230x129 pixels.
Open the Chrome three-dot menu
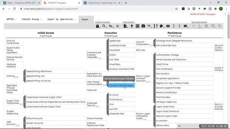click(226, 9)
